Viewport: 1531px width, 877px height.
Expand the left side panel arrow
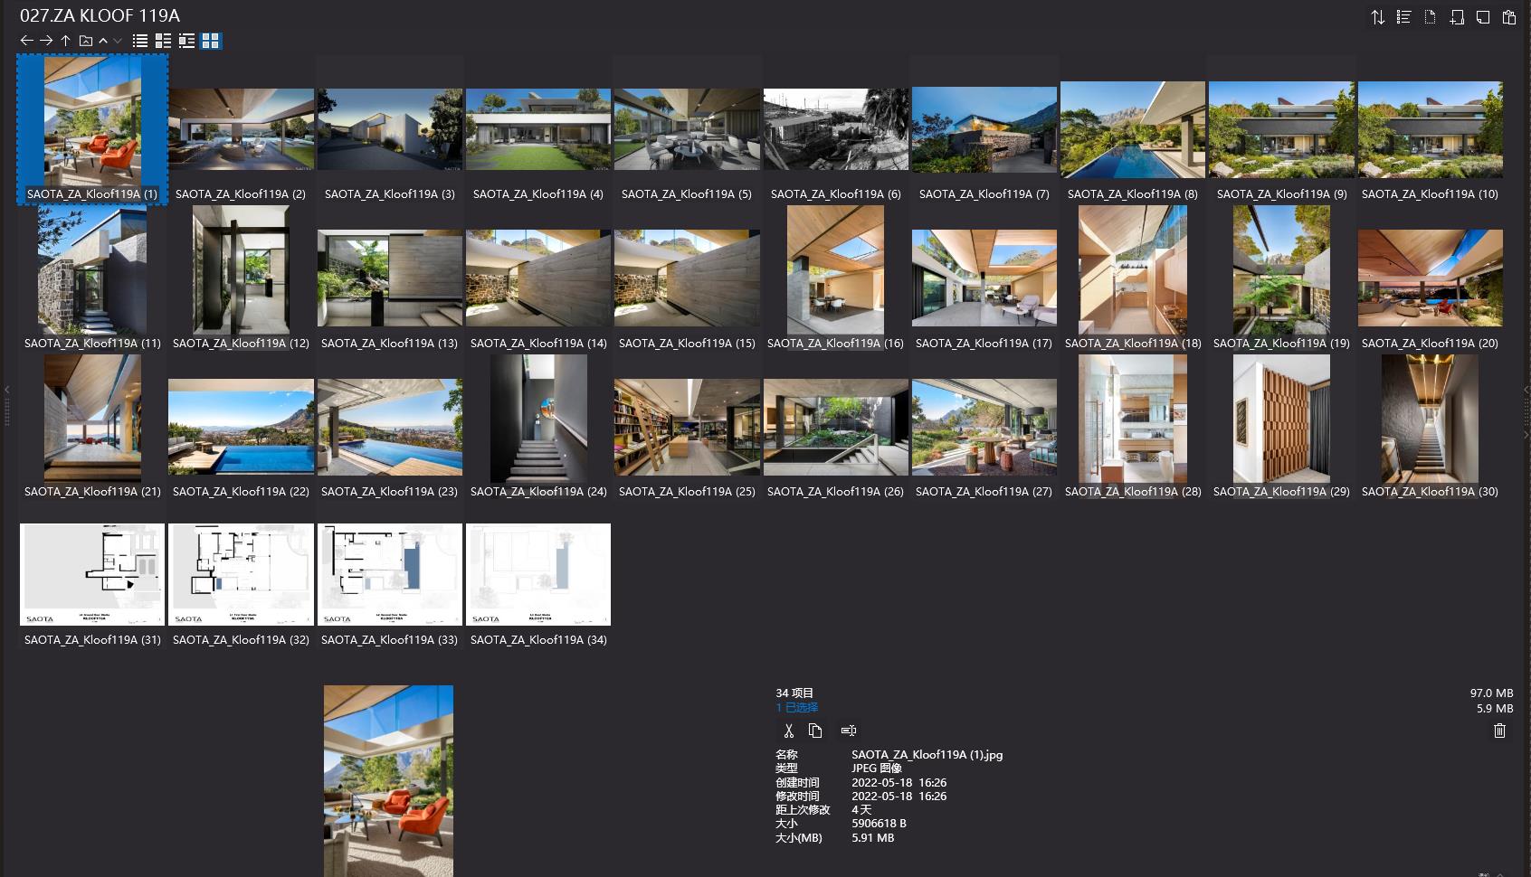tap(6, 390)
